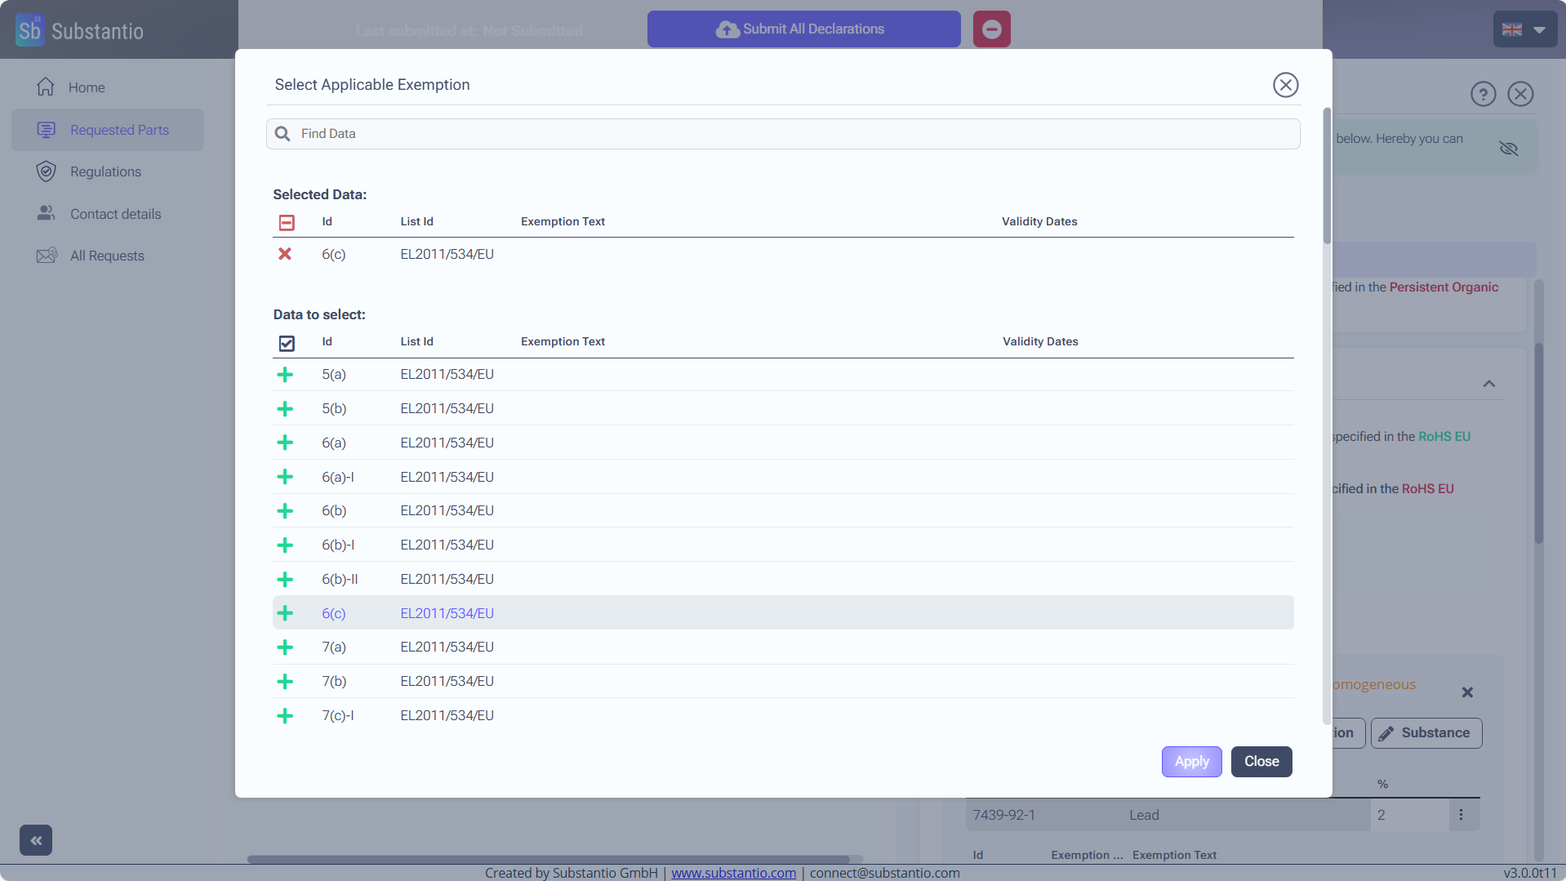This screenshot has height=881, width=1566.
Task: Add exemption 7(a) via plus icon
Action: point(285,647)
